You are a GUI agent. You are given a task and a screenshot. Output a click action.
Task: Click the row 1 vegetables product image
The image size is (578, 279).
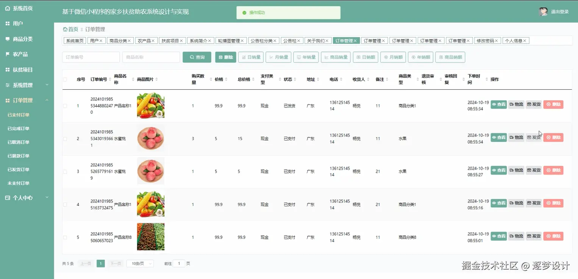point(151,106)
